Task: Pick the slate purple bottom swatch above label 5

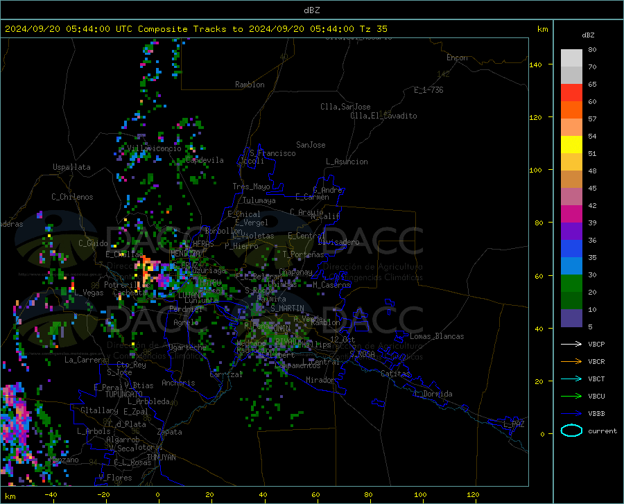Action: pyautogui.click(x=571, y=318)
